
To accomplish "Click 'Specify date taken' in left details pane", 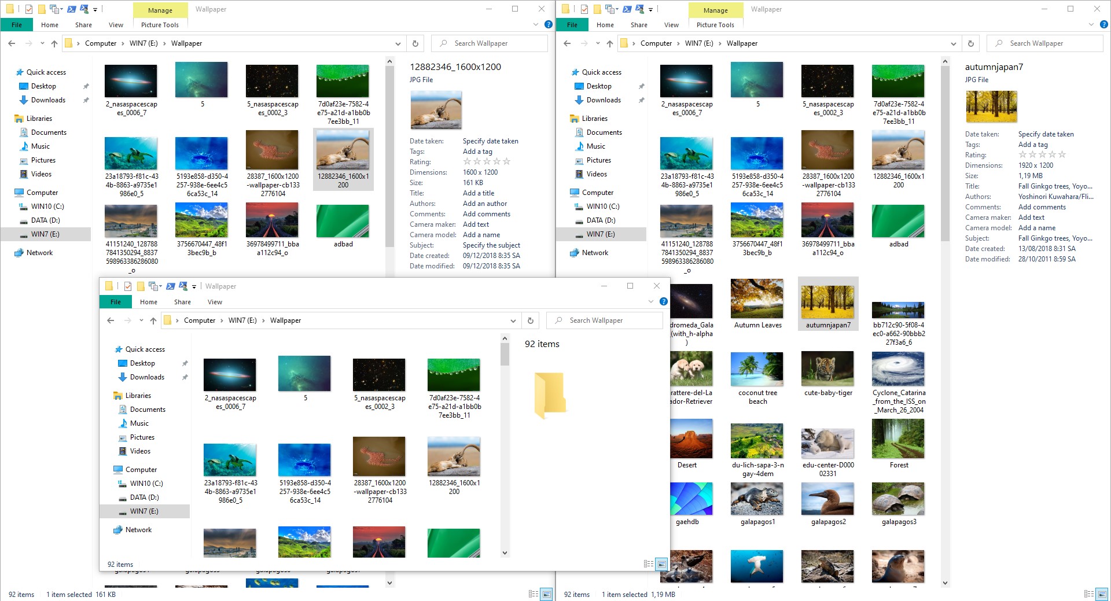I will click(490, 141).
